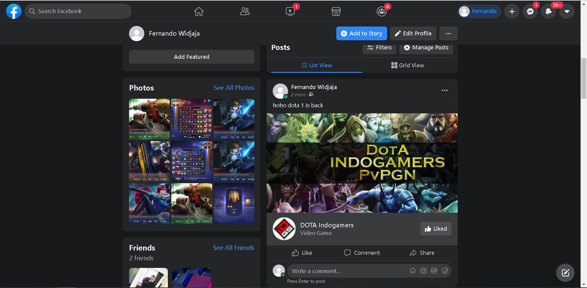Click the 'hoho dota 1 is back' text
Screen dimensions: 587x288
[298, 105]
